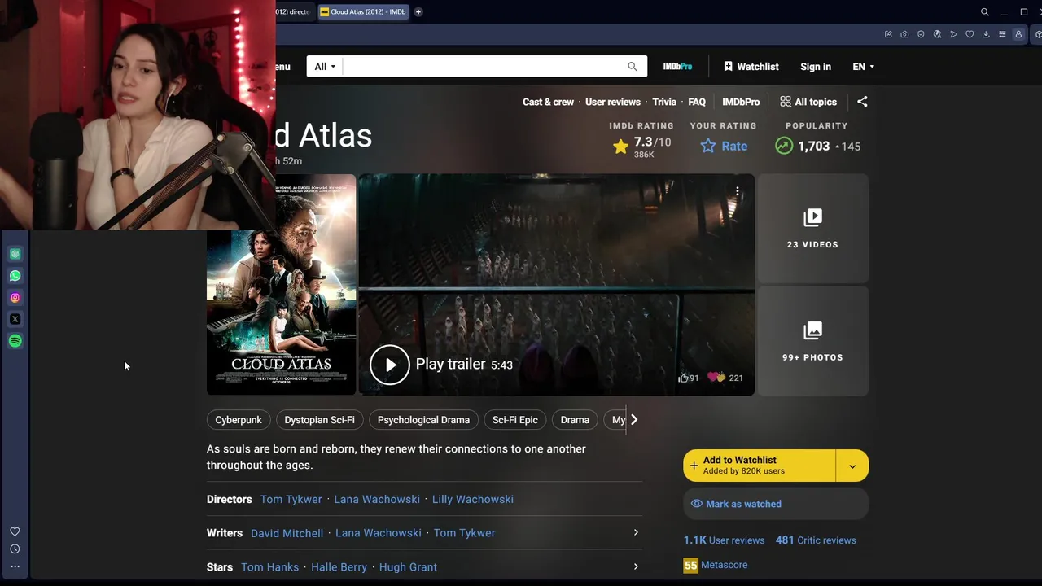Viewport: 1042px width, 586px height.
Task: Click the translate page globe icon
Action: click(x=937, y=34)
